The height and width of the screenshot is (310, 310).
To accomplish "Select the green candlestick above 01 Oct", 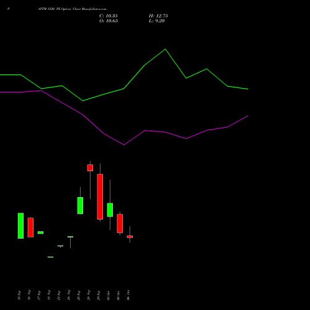I will coord(110,210).
